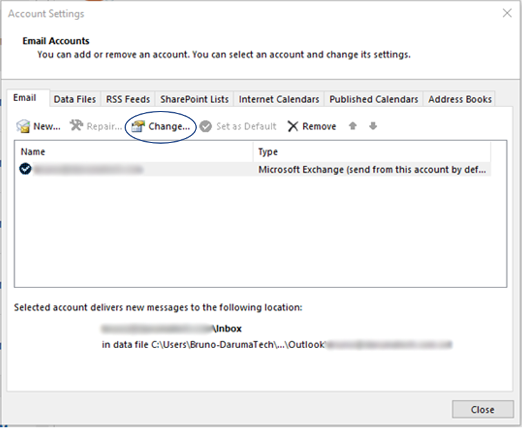Image resolution: width=522 pixels, height=428 pixels.
Task: Go to the RSS Feeds tab
Action: click(x=128, y=99)
